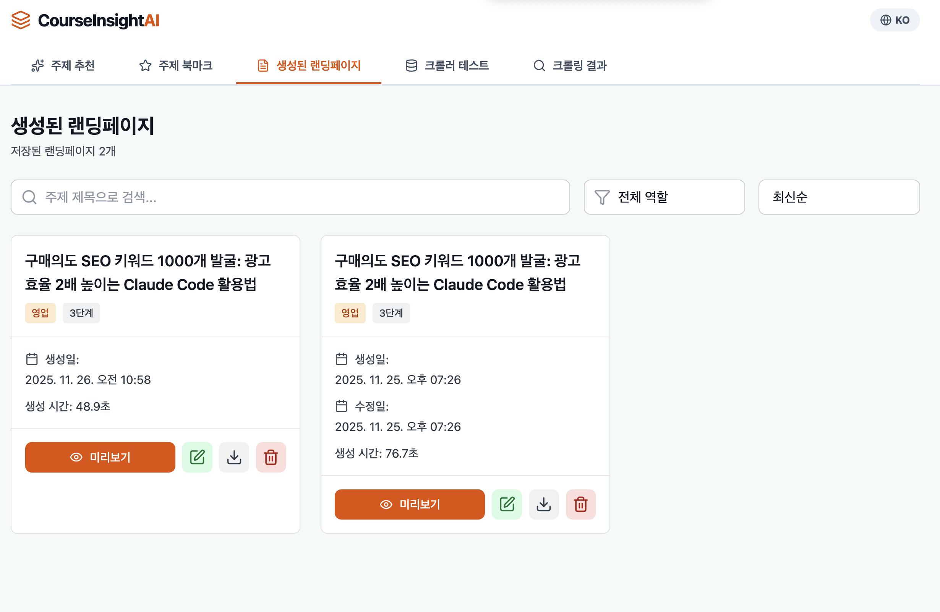Download the second landing page

tap(544, 504)
